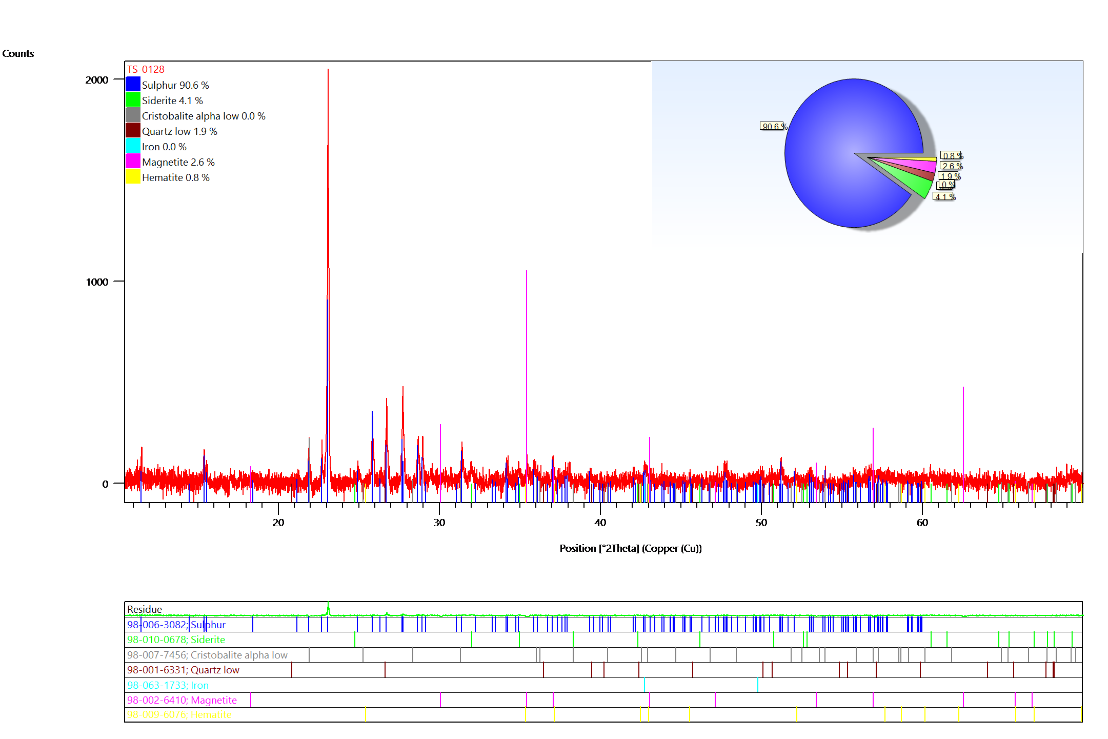Select the 98-009-6076; Hematite reference row
The height and width of the screenshot is (739, 1108).
point(179,714)
